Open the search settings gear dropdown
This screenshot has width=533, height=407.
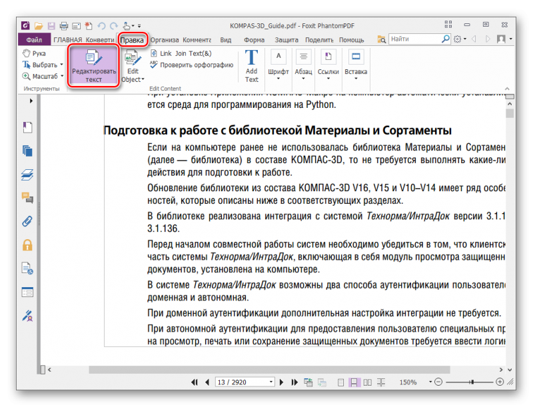point(460,39)
